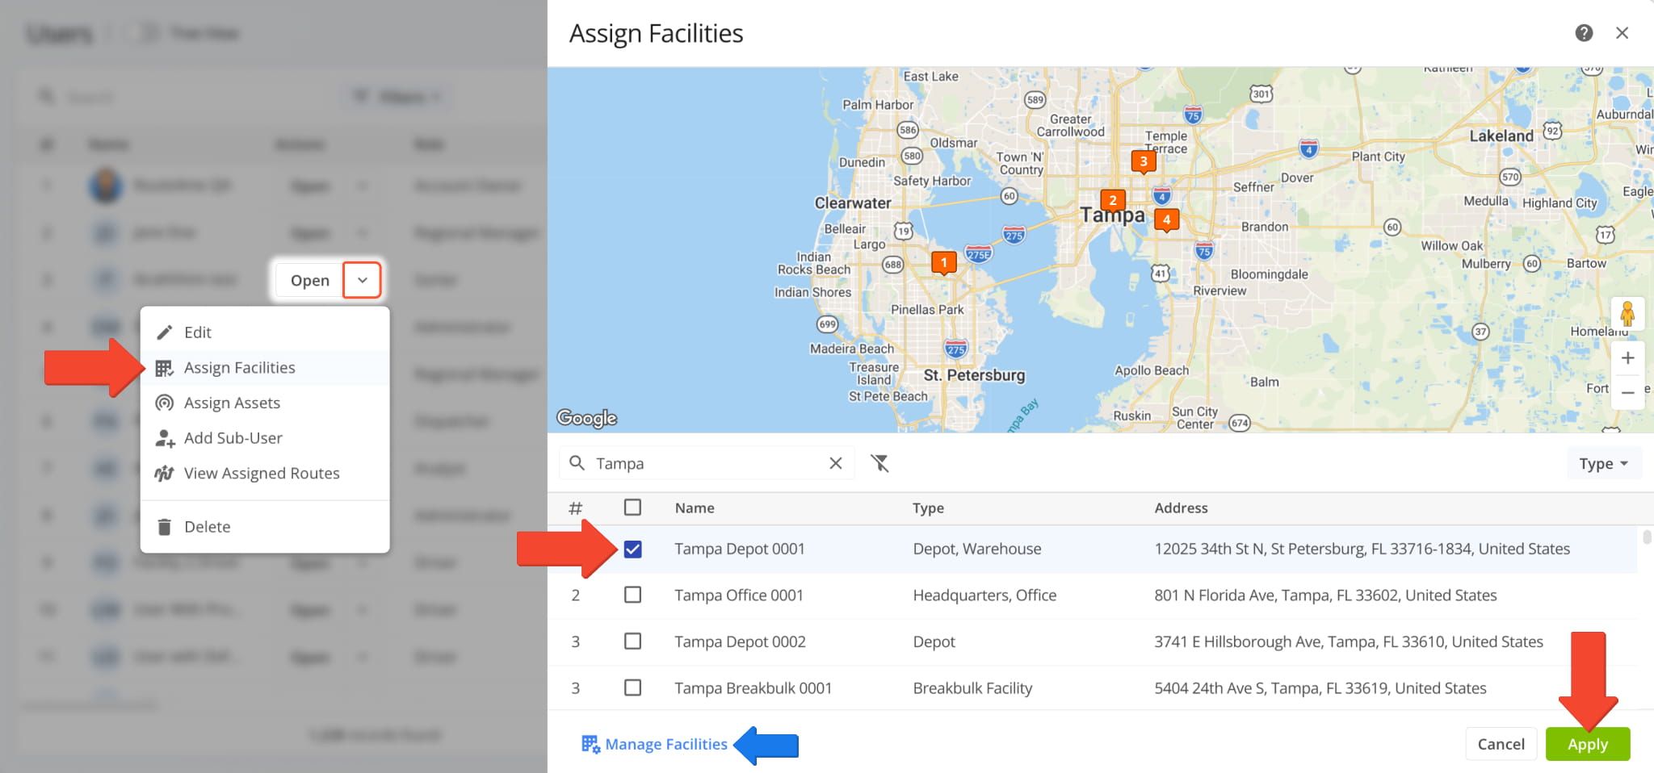Choose Delete from the context menu
Image resolution: width=1654 pixels, height=773 pixels.
[x=265, y=527]
